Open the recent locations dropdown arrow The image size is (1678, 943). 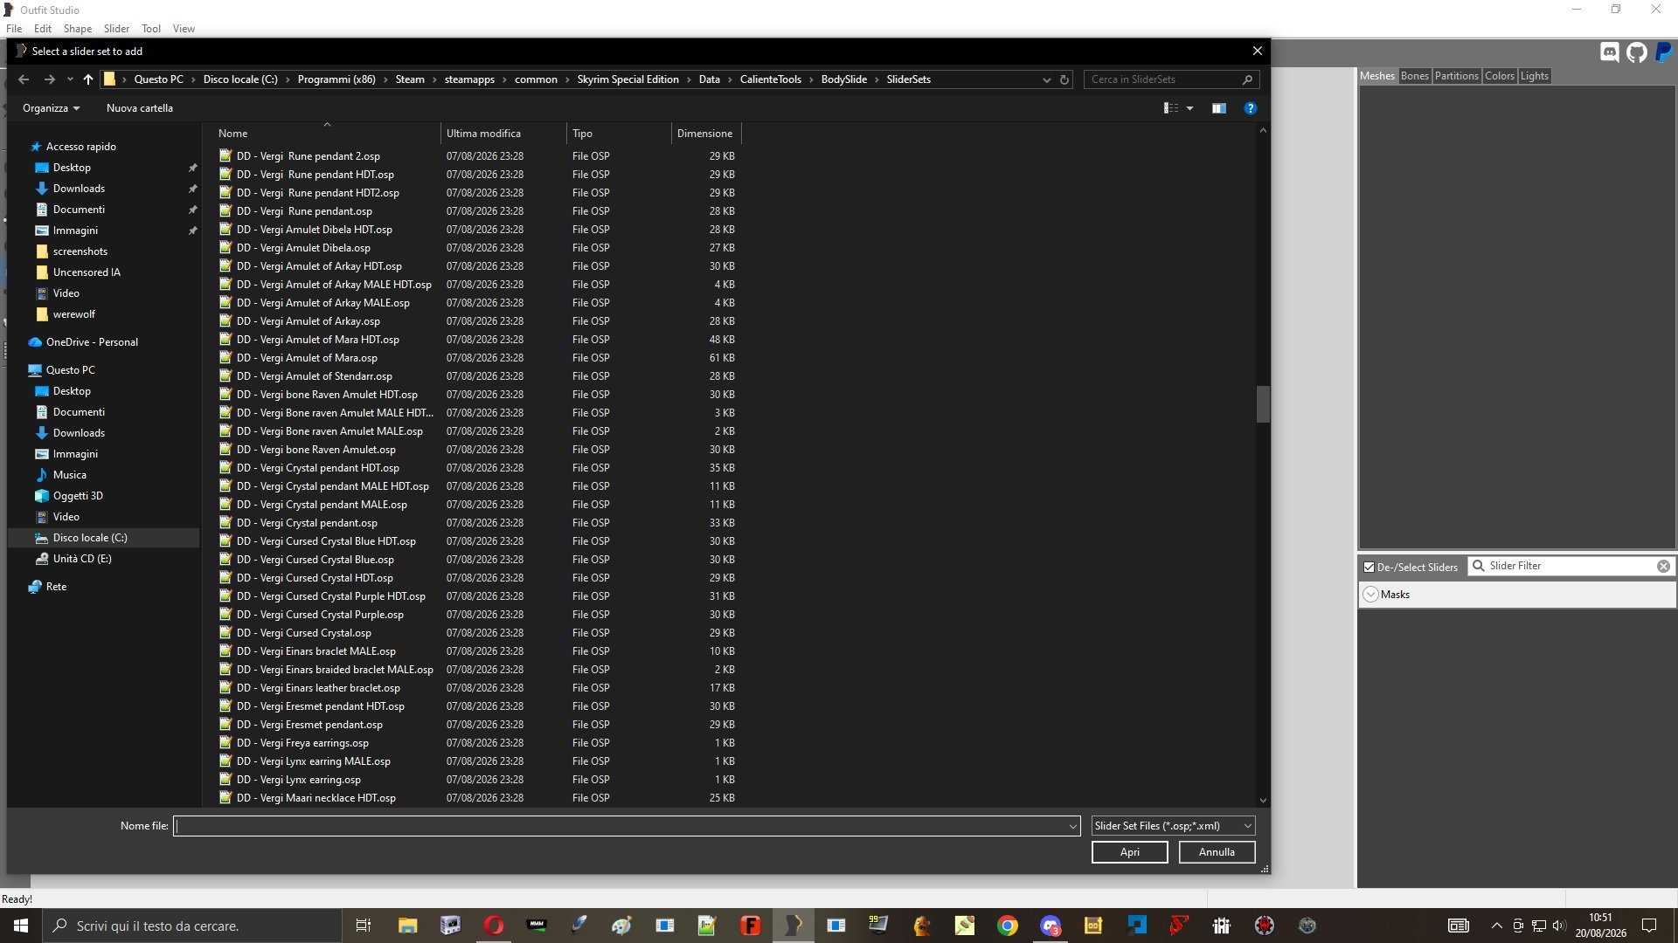(x=69, y=79)
